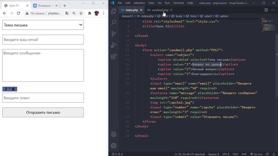Go back in the Chrome browser
This screenshot has width=278, height=156.
[5, 13]
